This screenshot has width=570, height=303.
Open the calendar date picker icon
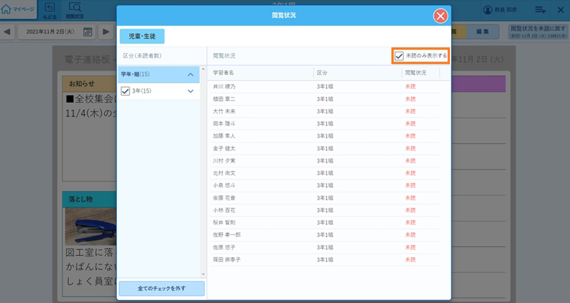87,31
